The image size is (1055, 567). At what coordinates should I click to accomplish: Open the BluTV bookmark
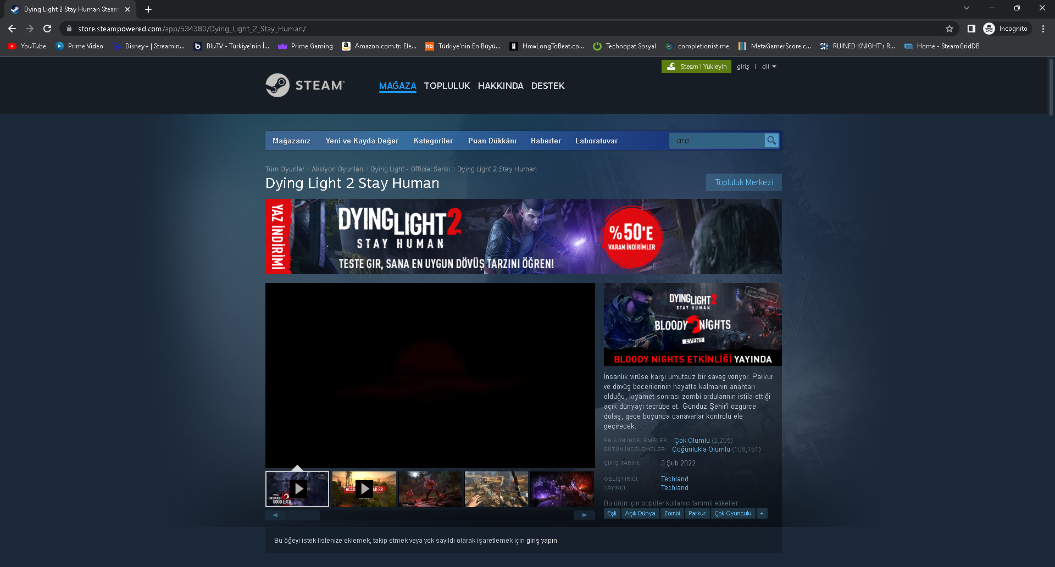pos(232,46)
